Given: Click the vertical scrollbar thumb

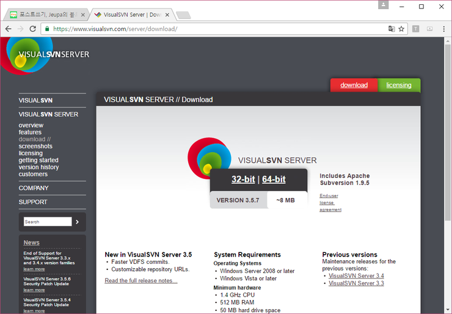Looking at the screenshot, I should (447, 133).
